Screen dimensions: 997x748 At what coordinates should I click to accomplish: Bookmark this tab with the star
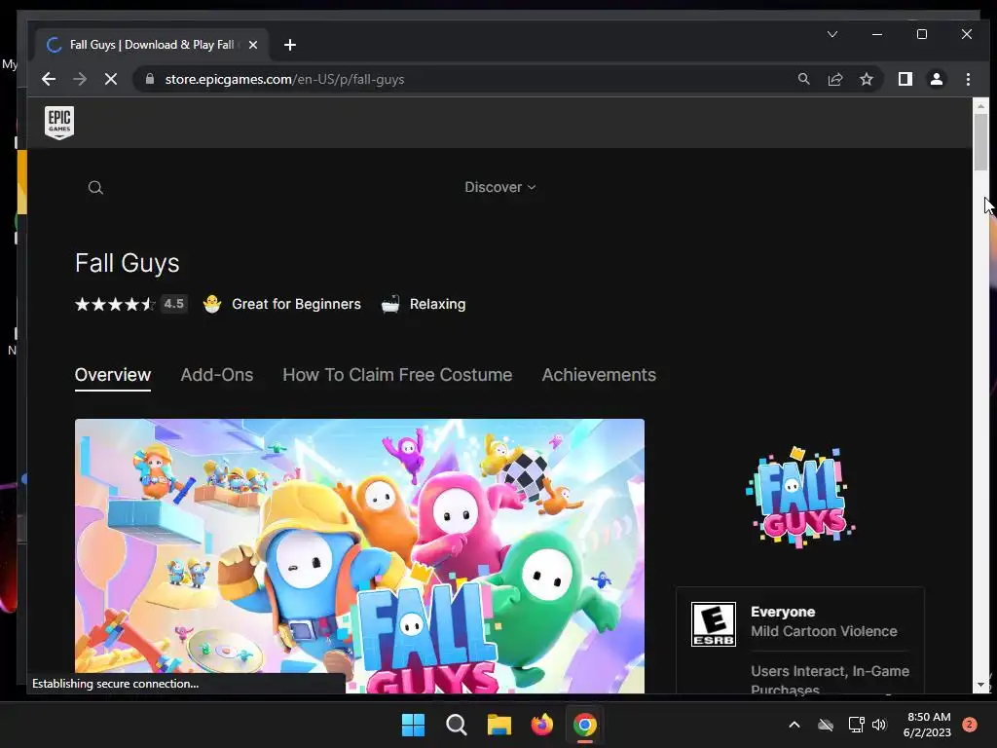click(866, 79)
